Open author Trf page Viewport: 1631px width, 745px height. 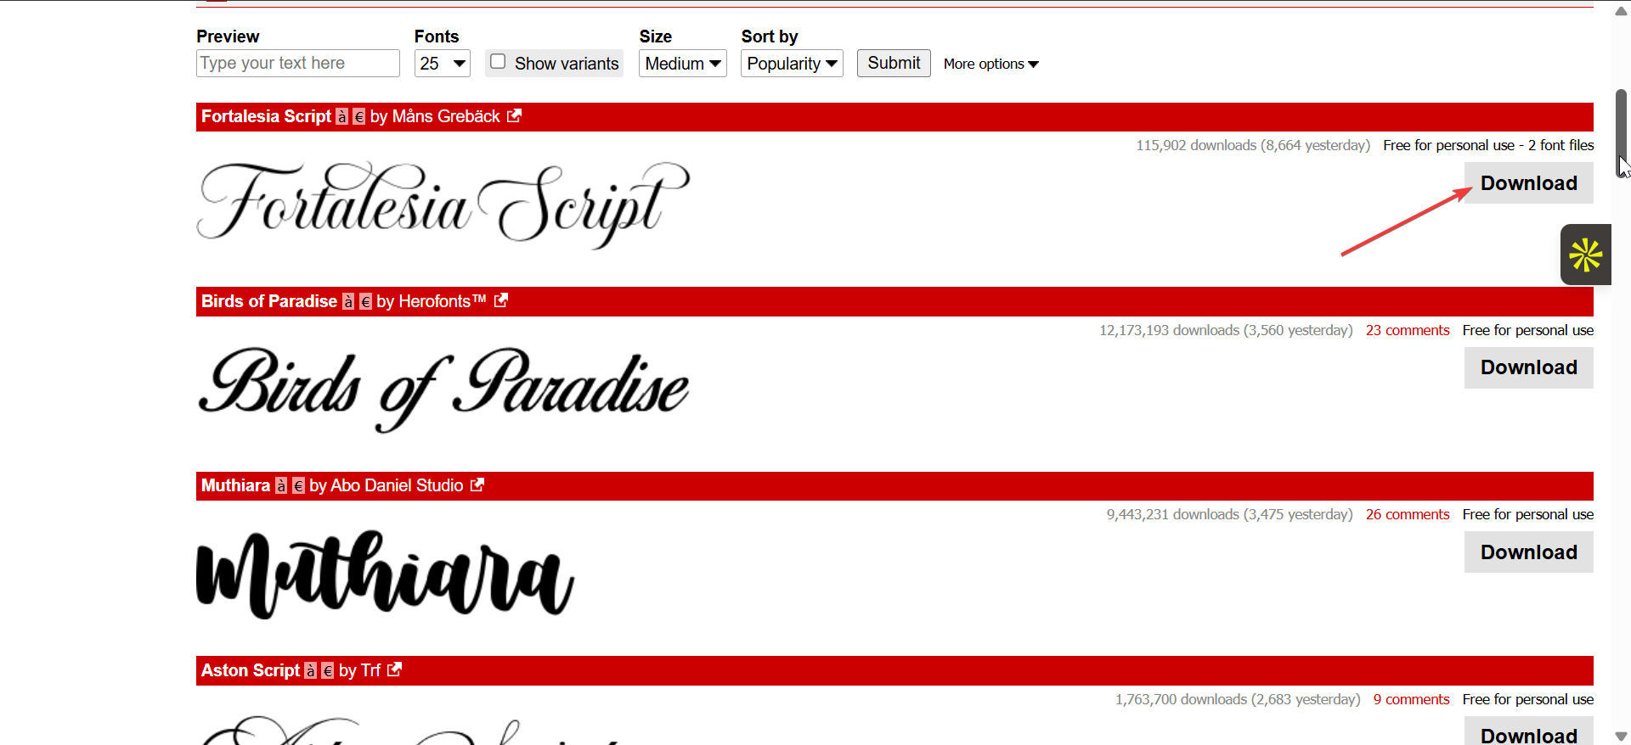coord(370,671)
